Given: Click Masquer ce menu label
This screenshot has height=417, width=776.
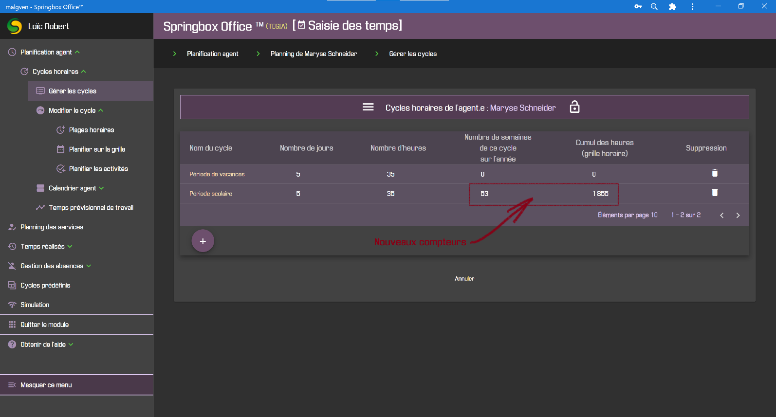Looking at the screenshot, I should click(x=46, y=385).
